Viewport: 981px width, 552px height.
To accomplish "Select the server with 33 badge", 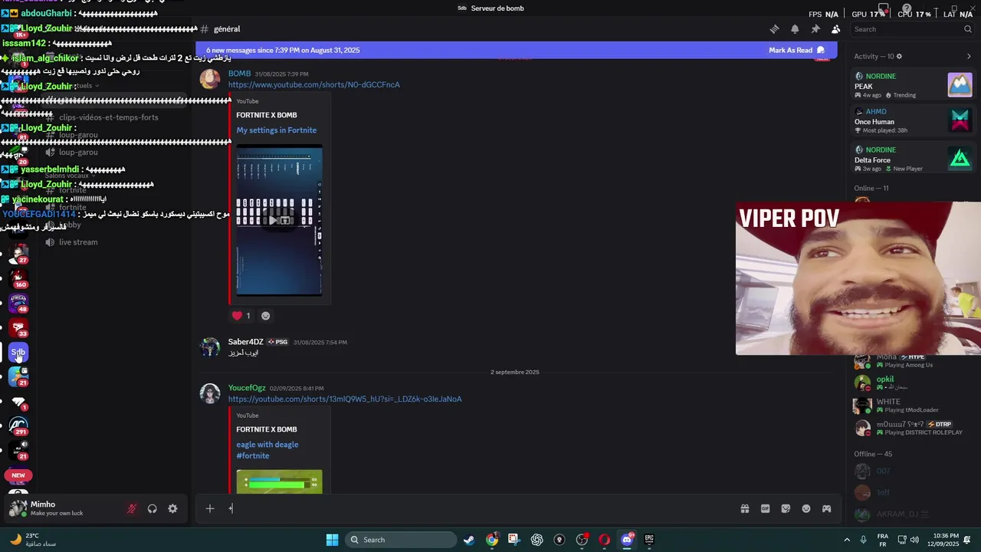I will click(x=18, y=328).
